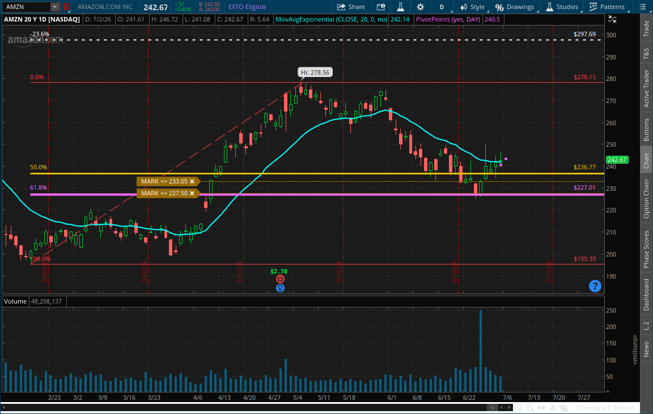Click the percent drawing icon in bottom bar
This screenshot has width=653, height=414.
point(563,408)
